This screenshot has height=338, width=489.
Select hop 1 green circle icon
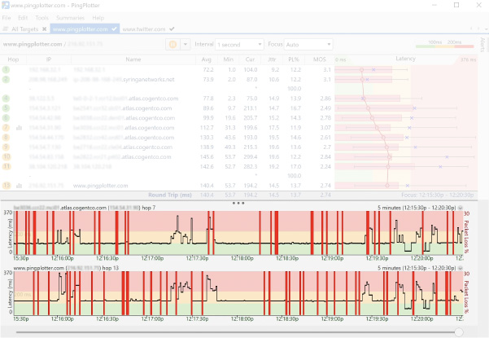pos(6,69)
